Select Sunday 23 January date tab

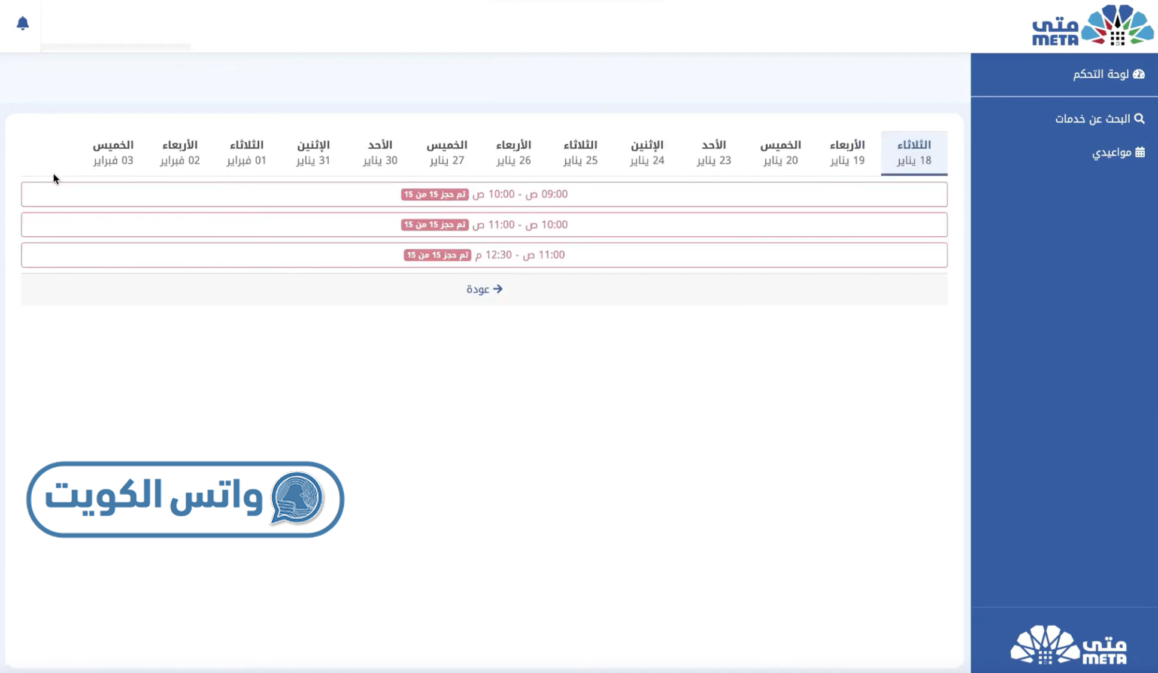713,153
